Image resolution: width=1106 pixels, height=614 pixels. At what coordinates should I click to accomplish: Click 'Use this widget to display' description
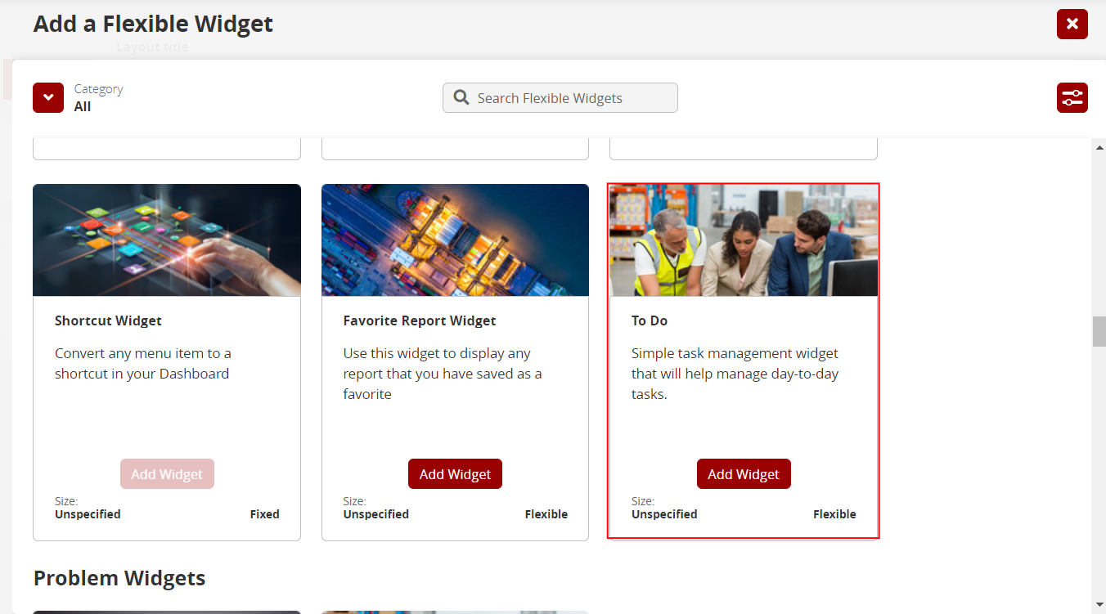[443, 374]
